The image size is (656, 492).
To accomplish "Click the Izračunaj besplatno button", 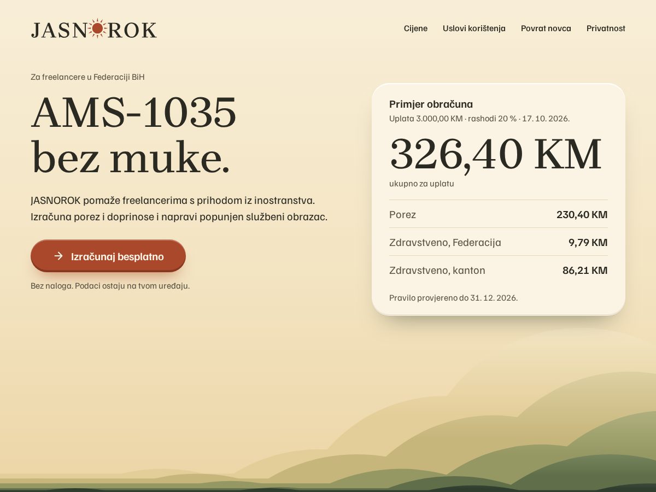I will point(108,256).
